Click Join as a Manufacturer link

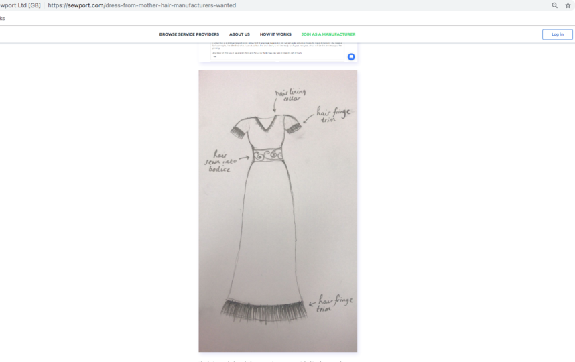pos(328,34)
